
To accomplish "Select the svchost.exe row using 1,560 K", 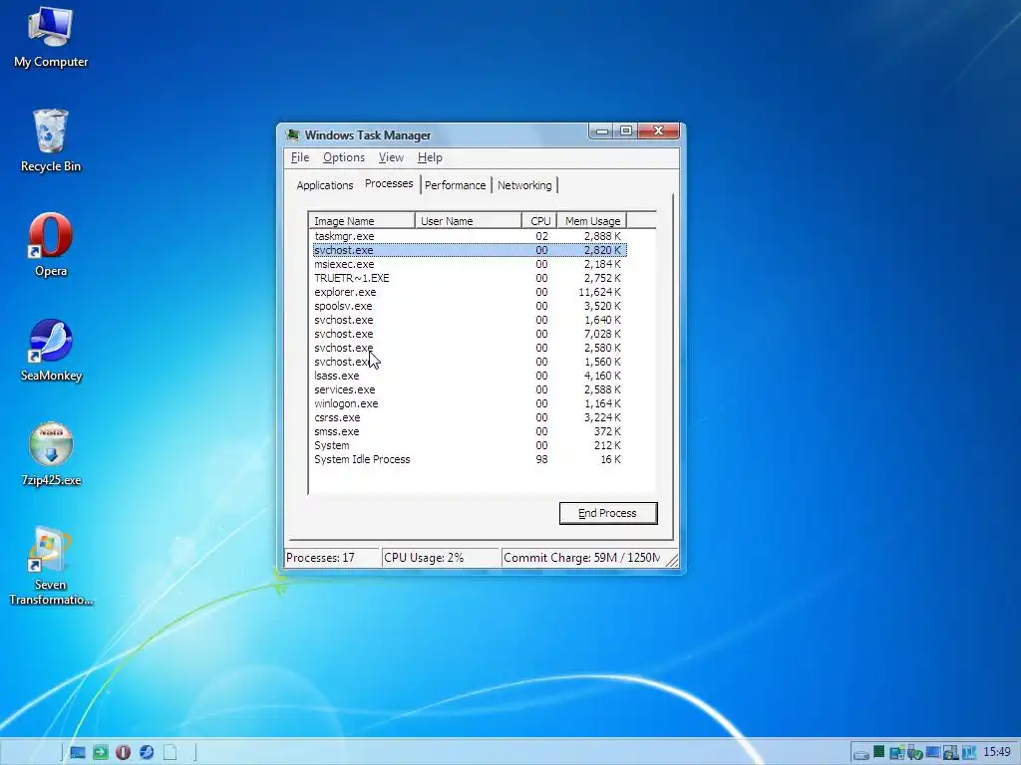I will 469,362.
